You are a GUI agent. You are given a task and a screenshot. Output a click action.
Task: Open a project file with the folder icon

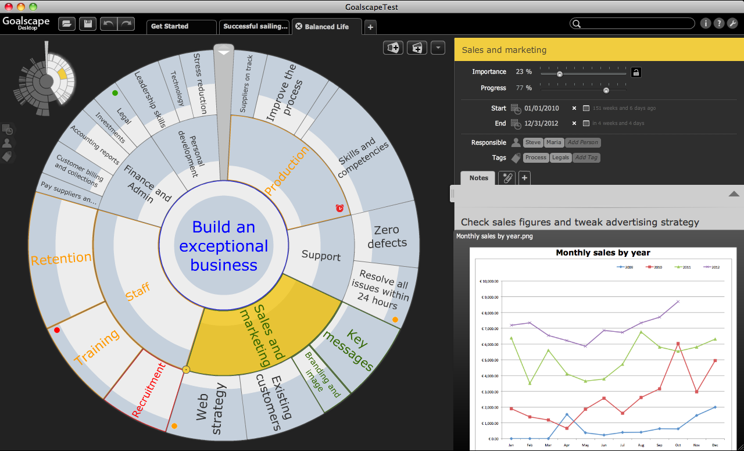coord(67,24)
